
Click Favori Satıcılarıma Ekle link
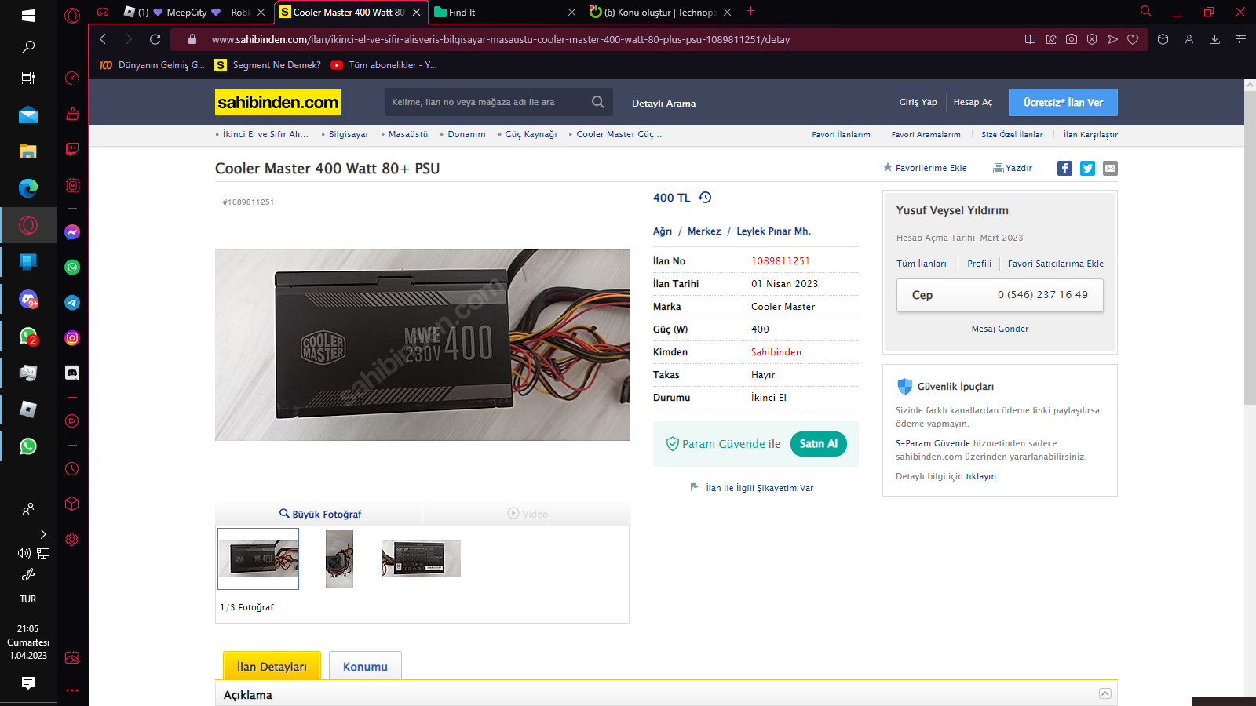pyautogui.click(x=1056, y=264)
